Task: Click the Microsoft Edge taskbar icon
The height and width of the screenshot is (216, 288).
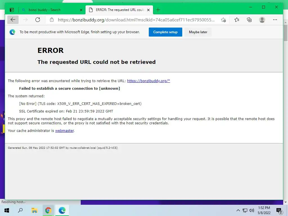Action: 62,210
